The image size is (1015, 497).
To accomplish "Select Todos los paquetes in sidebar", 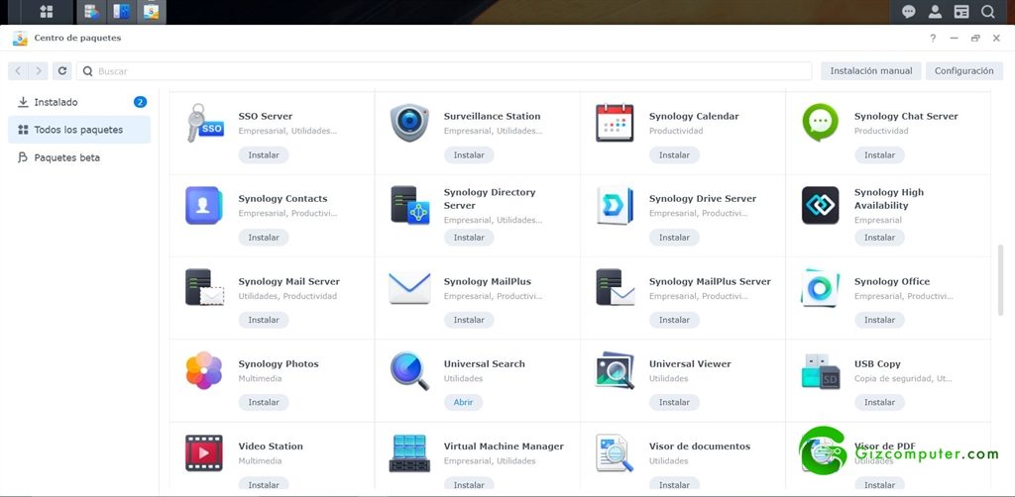I will (79, 130).
